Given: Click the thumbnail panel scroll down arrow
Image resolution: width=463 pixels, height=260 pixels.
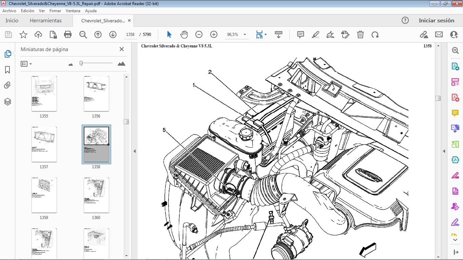Looking at the screenshot, I should point(126,256).
